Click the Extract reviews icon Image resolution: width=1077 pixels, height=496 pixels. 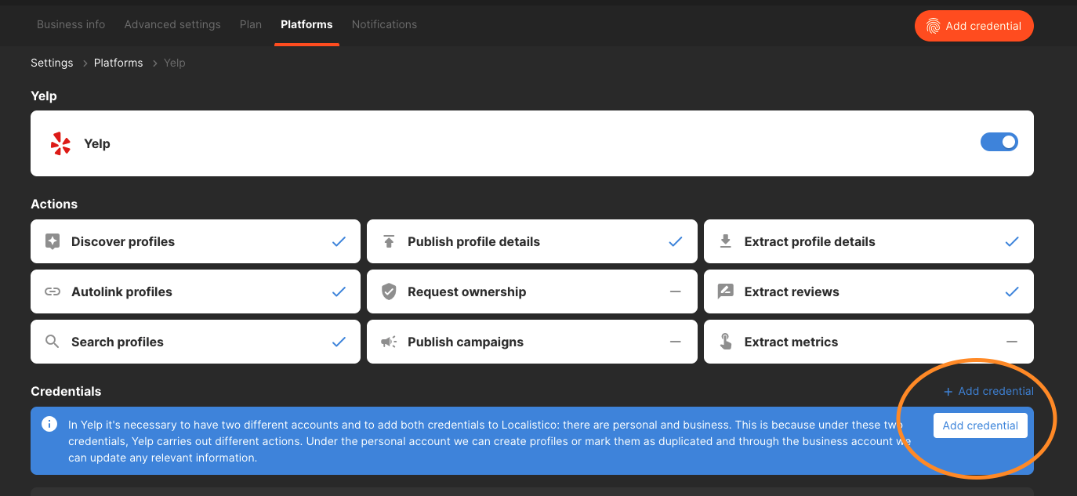coord(726,291)
